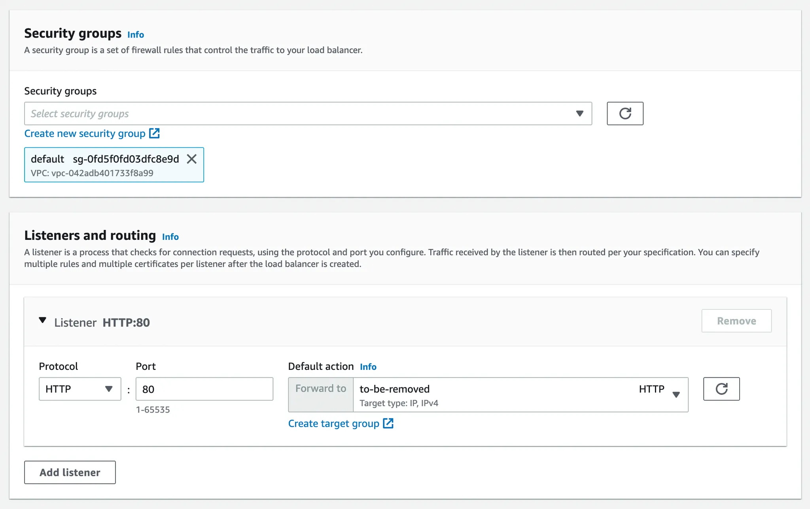810x509 pixels.
Task: Click the Remove listener button
Action: tap(736, 321)
